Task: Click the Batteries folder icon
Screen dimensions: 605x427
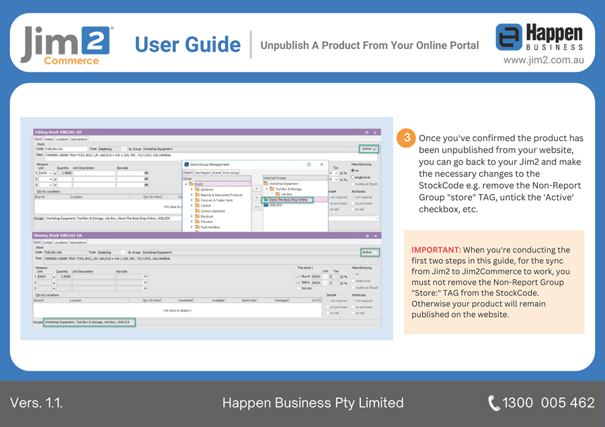Action: (x=198, y=189)
